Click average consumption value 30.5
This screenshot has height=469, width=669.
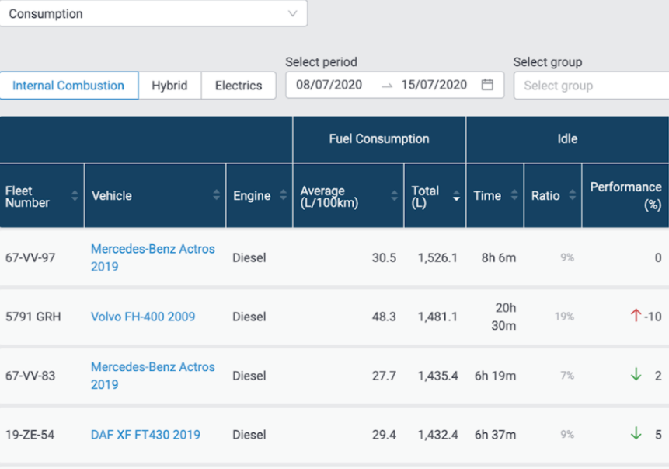pyautogui.click(x=384, y=257)
